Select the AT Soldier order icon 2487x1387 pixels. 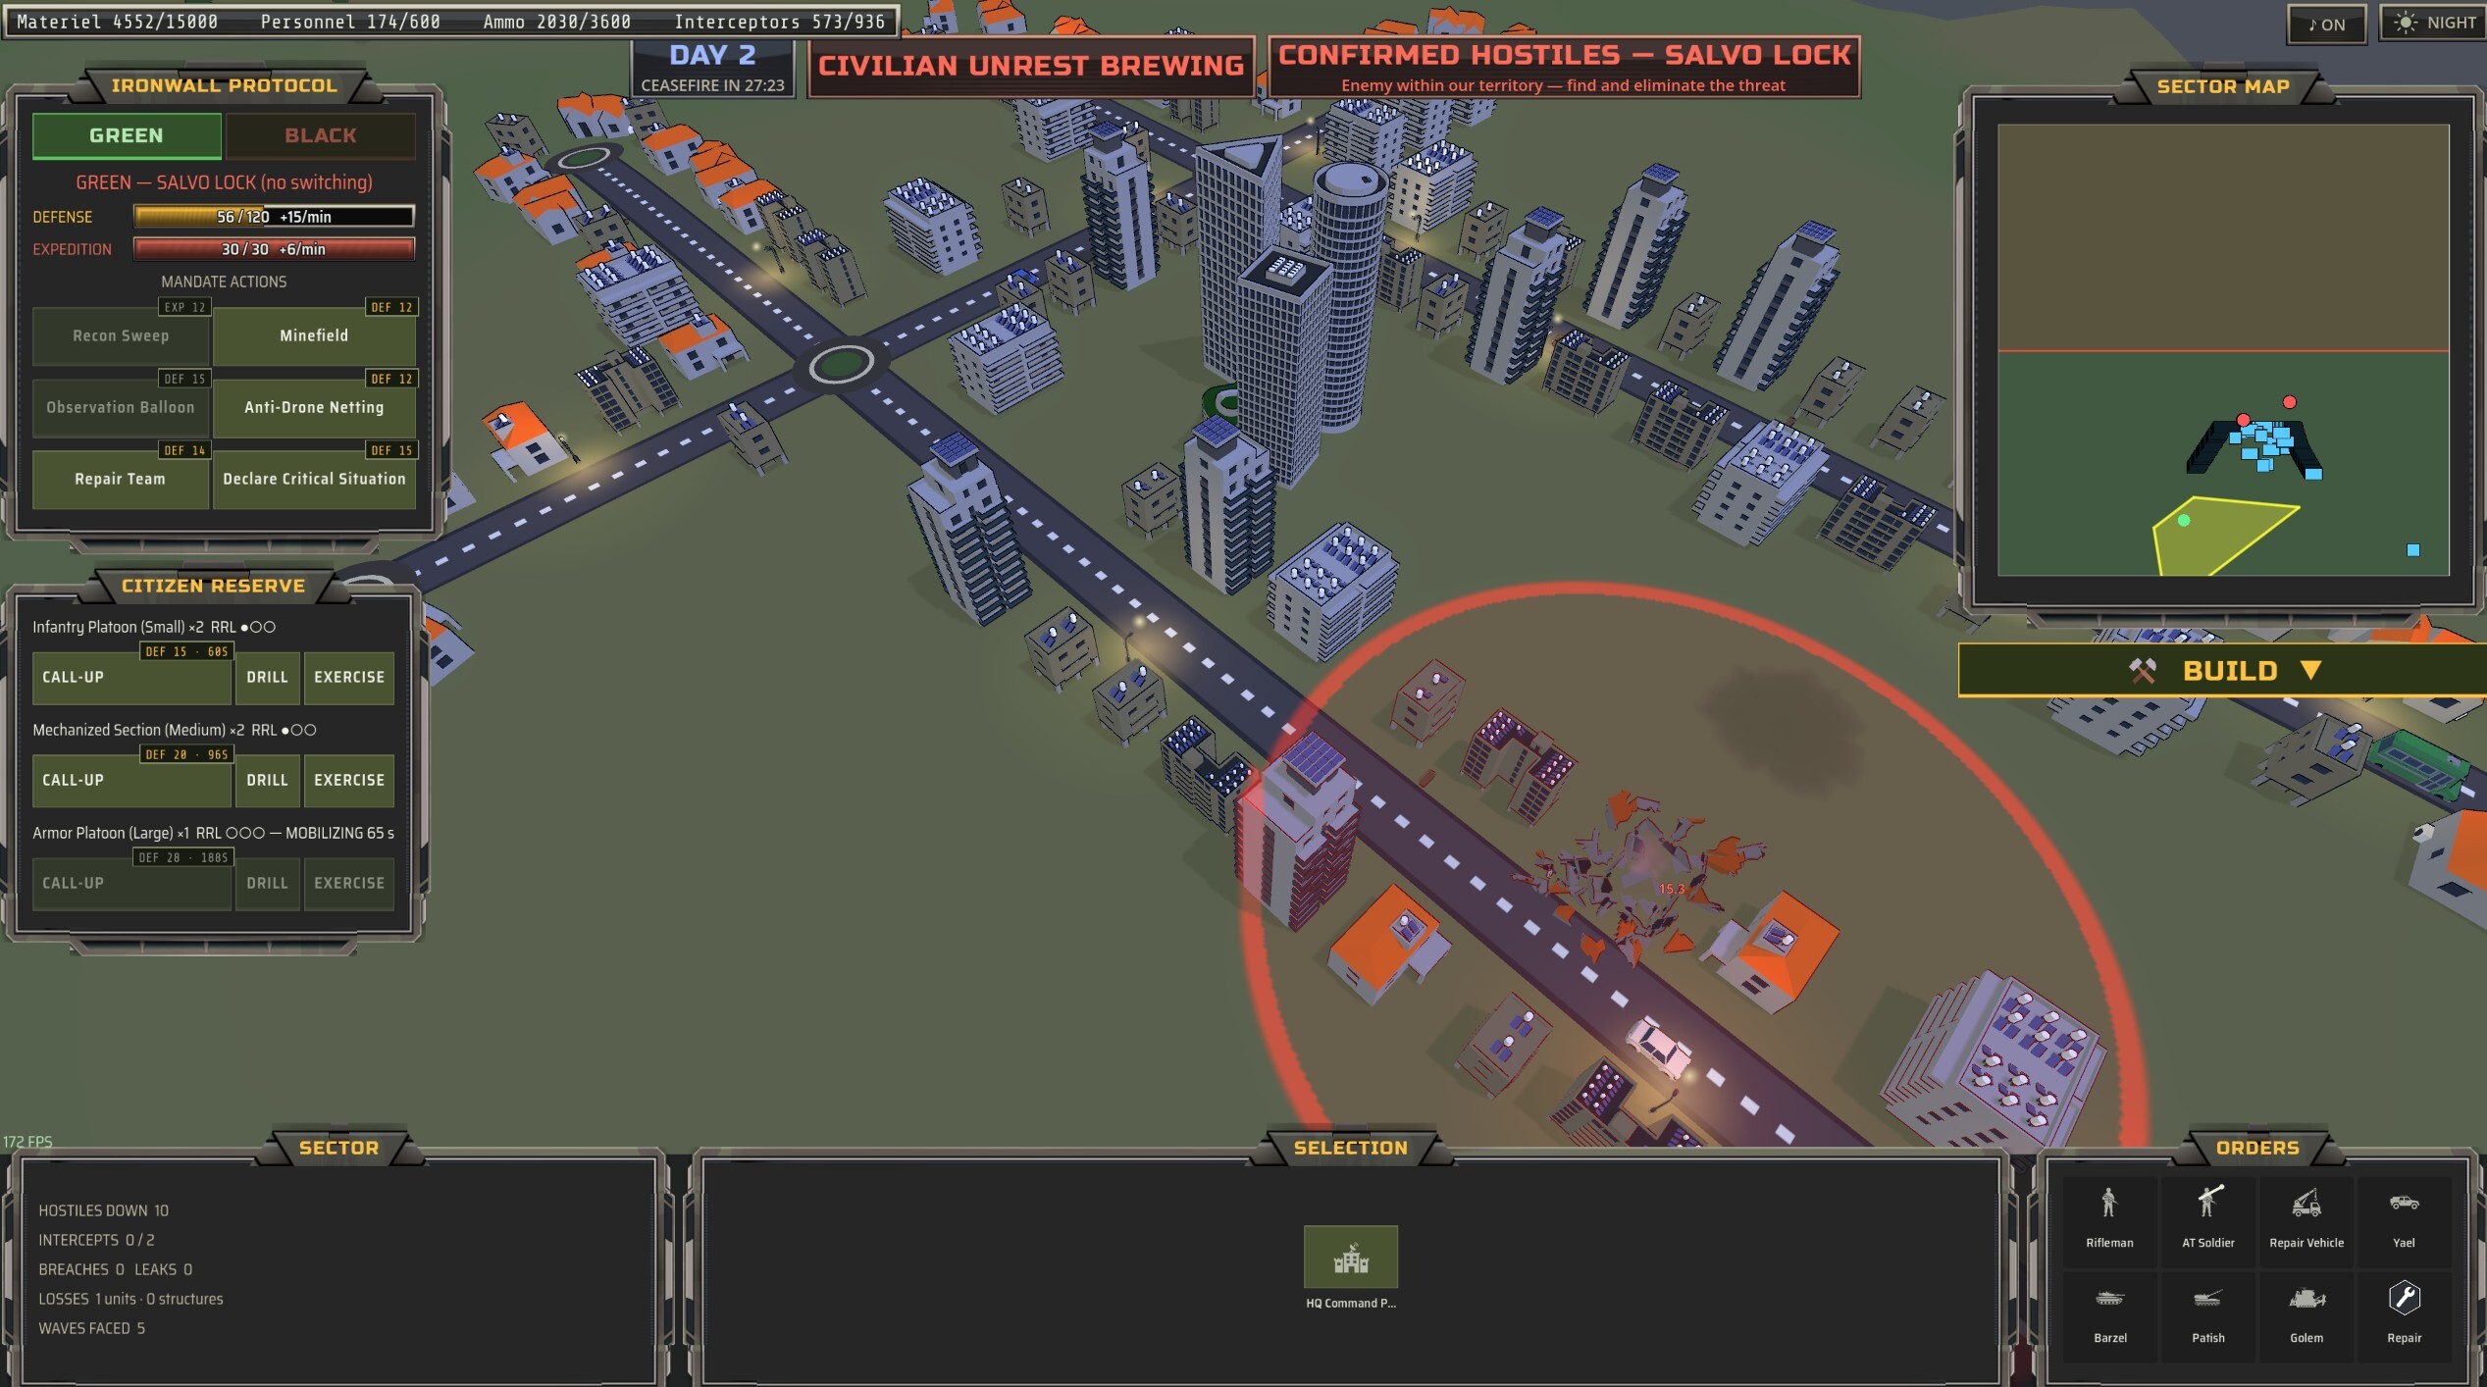click(x=2207, y=1219)
